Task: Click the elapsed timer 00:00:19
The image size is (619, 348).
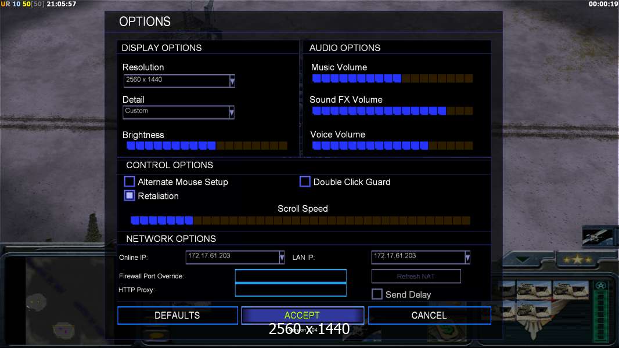Action: [603, 4]
